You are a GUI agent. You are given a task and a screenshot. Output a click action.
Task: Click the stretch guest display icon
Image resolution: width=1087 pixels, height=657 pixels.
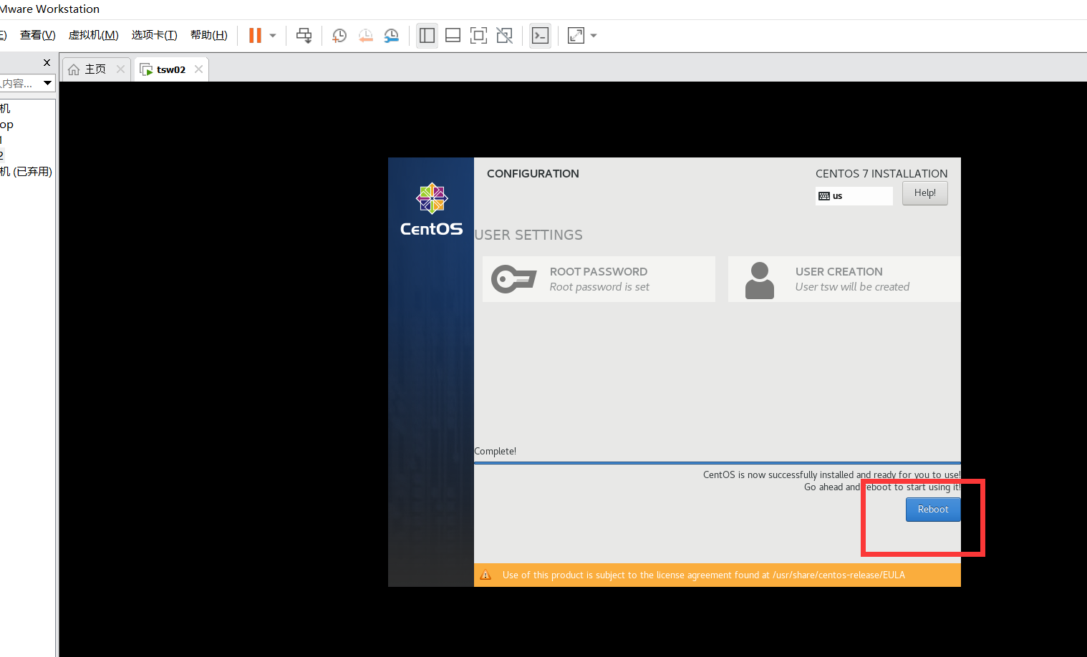(576, 35)
